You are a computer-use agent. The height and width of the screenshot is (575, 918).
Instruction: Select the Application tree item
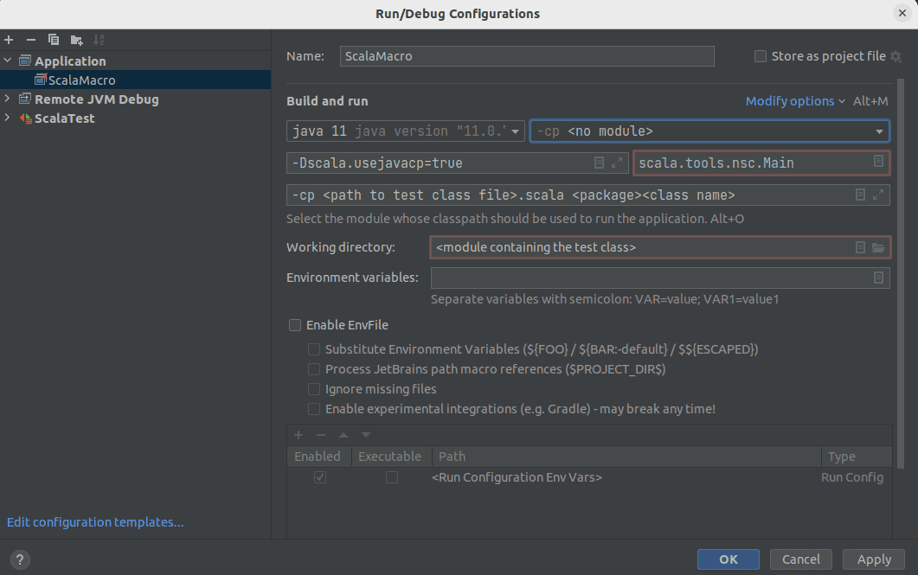coord(70,61)
